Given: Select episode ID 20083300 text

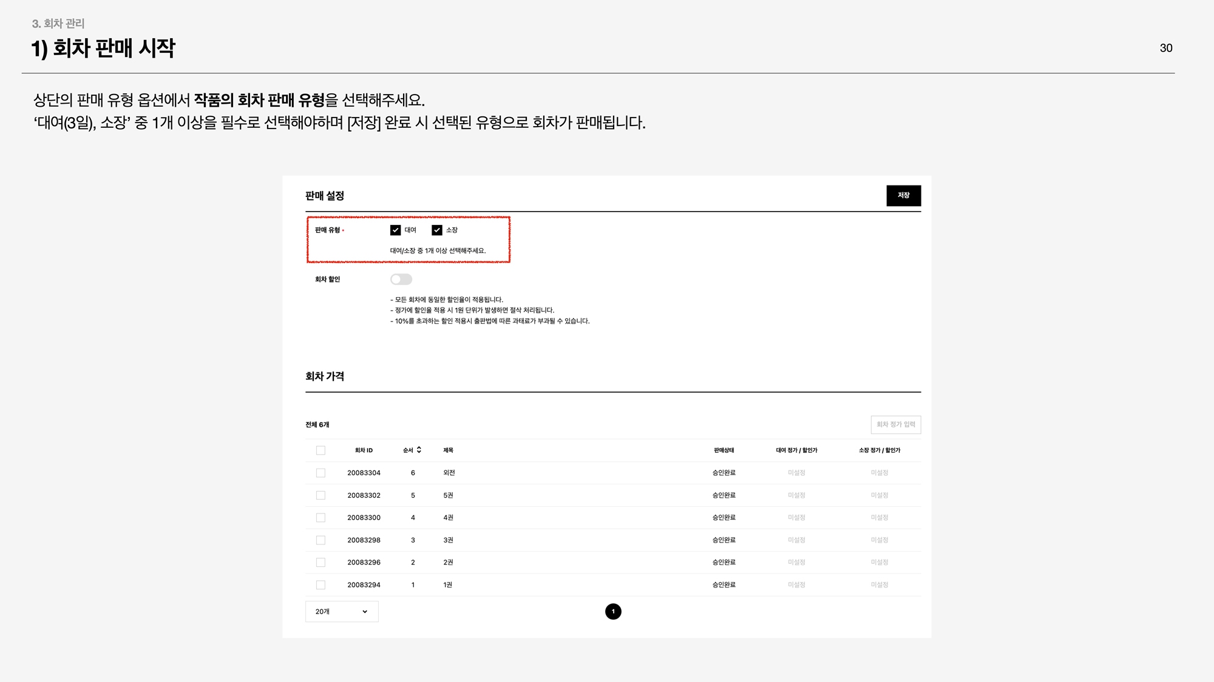Looking at the screenshot, I should [x=364, y=518].
